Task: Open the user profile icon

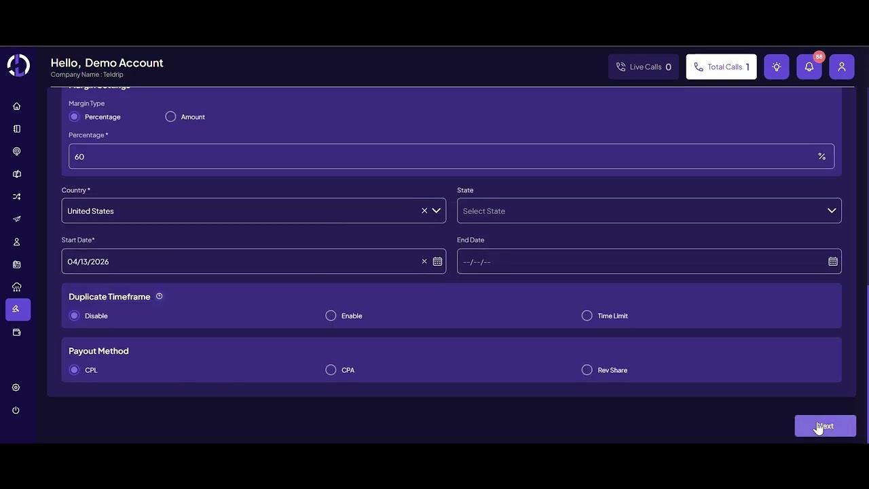Action: 841,67
